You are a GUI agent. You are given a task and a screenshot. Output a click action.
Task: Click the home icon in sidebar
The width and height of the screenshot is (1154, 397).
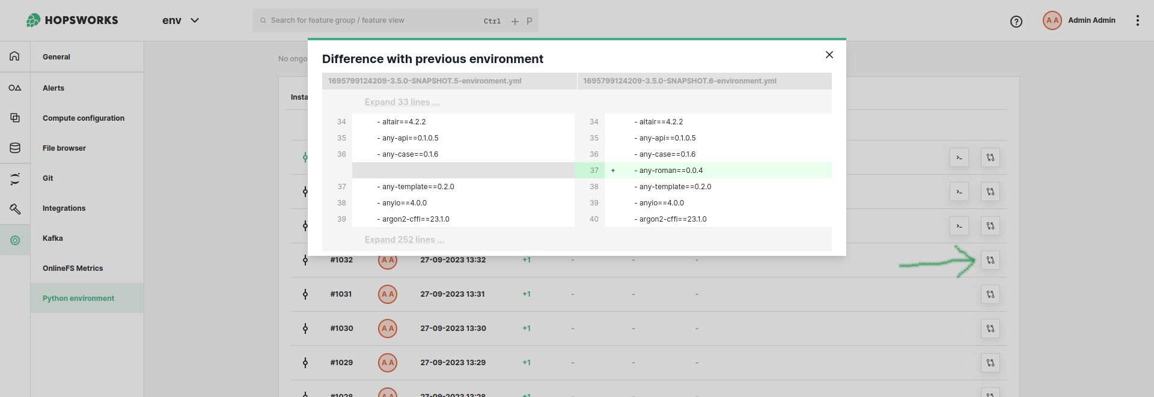coord(15,56)
